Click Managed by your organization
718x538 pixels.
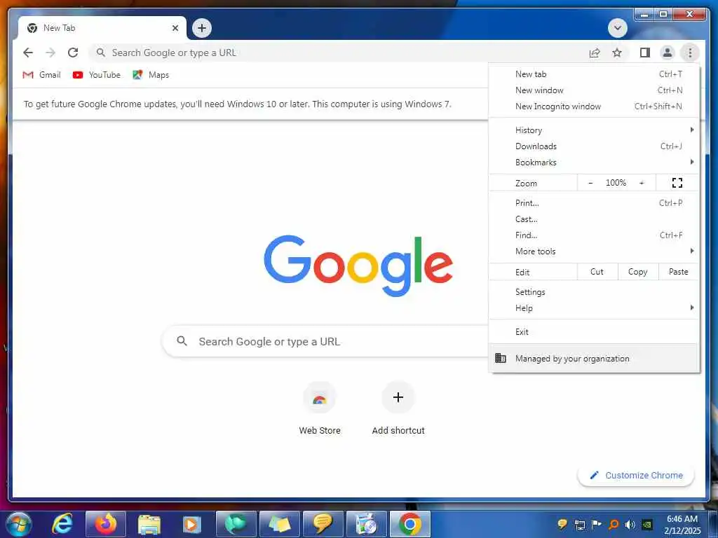(x=594, y=359)
